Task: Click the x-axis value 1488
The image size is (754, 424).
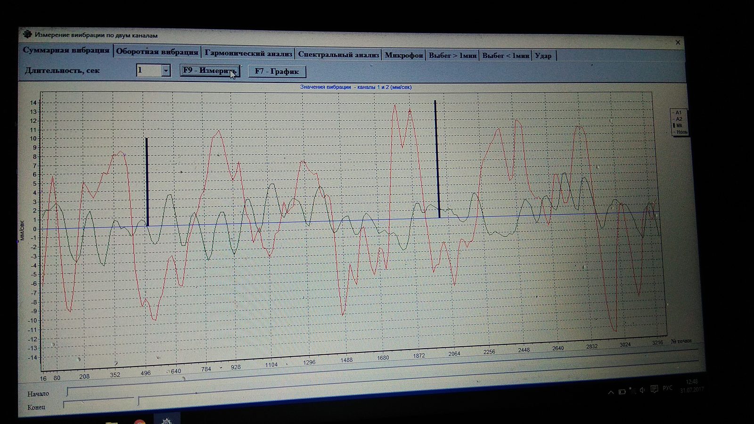Action: (x=346, y=360)
